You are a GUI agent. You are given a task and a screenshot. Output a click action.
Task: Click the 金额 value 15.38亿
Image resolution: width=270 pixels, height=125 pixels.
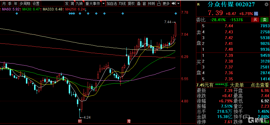pos(225,117)
